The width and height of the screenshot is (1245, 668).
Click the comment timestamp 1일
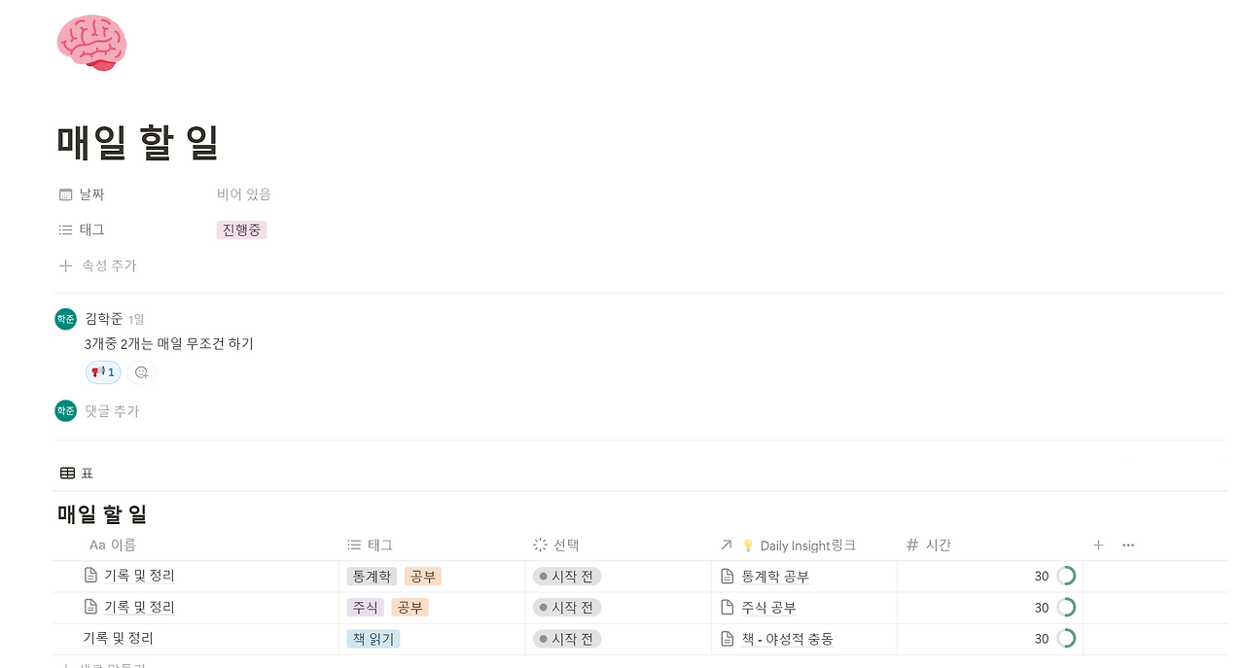[136, 319]
